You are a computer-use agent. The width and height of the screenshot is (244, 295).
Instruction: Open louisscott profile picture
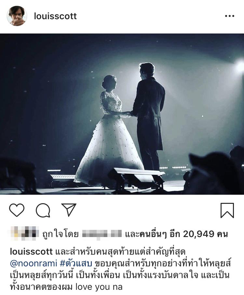click(17, 16)
